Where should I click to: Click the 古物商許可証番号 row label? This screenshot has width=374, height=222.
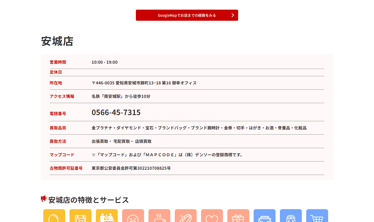pos(66,168)
